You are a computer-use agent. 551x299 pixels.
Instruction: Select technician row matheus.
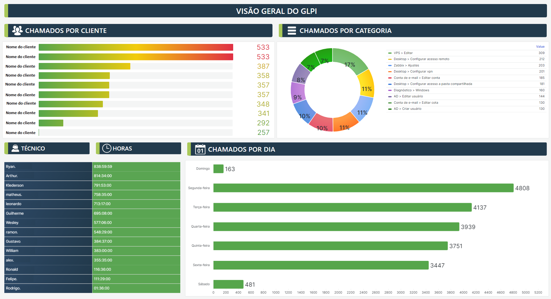48,195
